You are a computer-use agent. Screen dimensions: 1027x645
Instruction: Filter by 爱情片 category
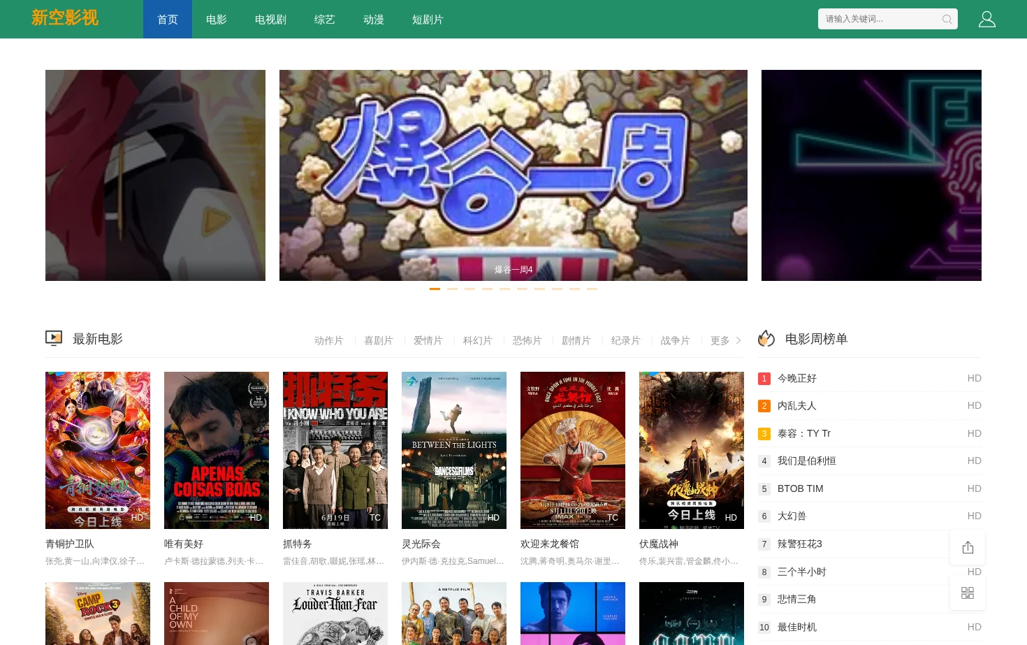coord(428,340)
